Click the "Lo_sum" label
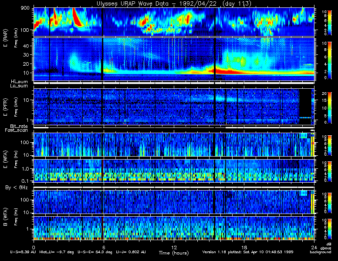The height and width of the screenshot is (261, 338). (x=19, y=86)
